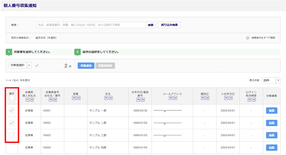Sort 従業員番号 column descending arrow
The height and width of the screenshot is (155, 286).
[55, 100]
